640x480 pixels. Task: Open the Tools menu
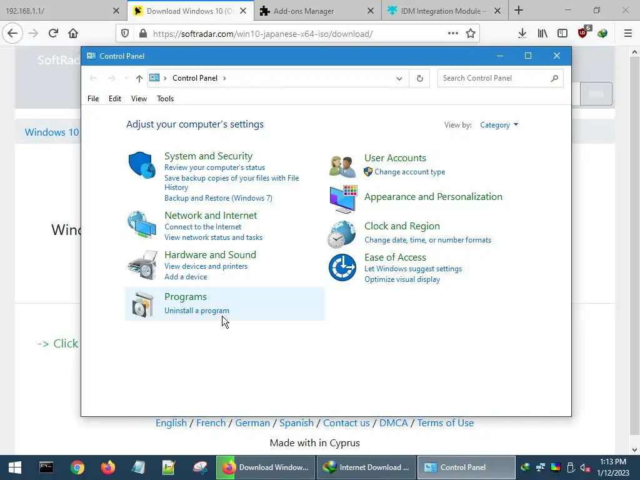165,99
